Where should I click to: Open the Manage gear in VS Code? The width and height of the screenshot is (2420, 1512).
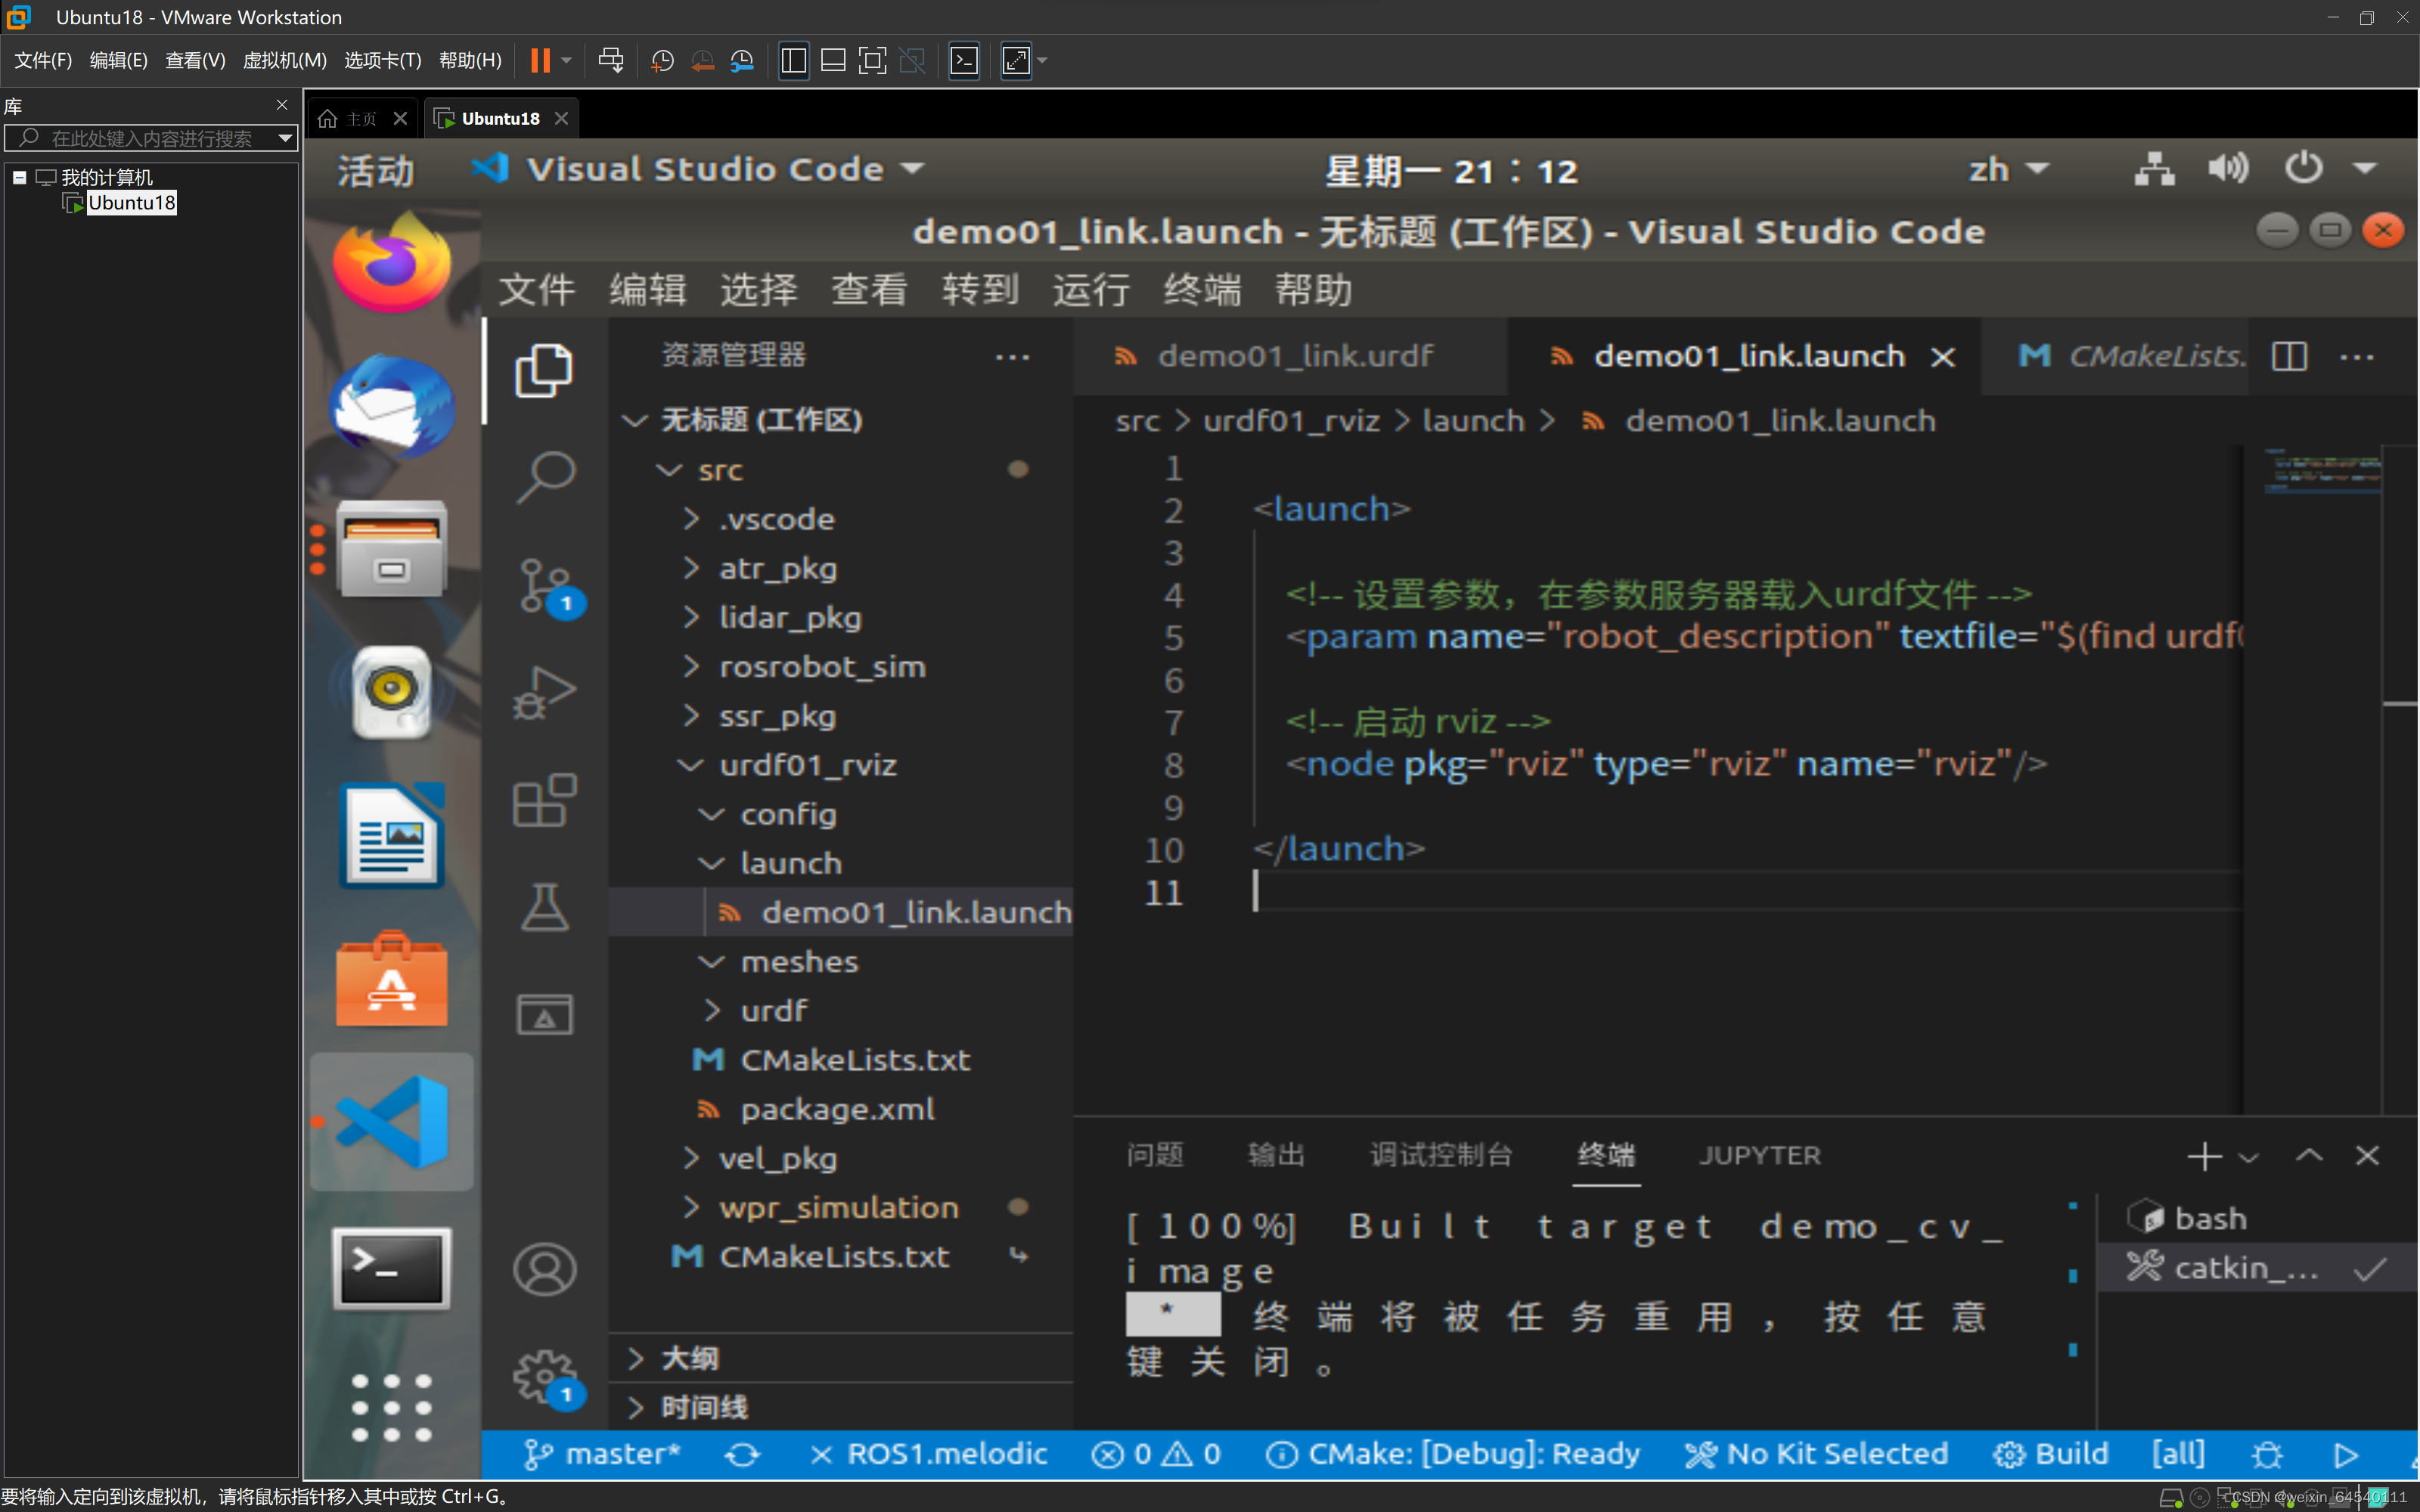[545, 1377]
